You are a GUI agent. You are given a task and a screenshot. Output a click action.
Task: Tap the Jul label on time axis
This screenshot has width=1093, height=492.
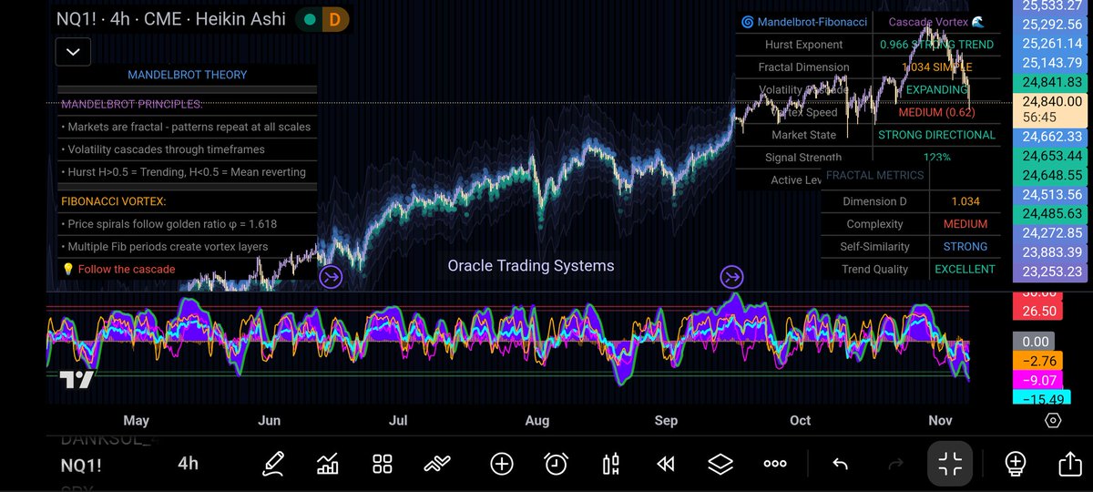tap(398, 420)
